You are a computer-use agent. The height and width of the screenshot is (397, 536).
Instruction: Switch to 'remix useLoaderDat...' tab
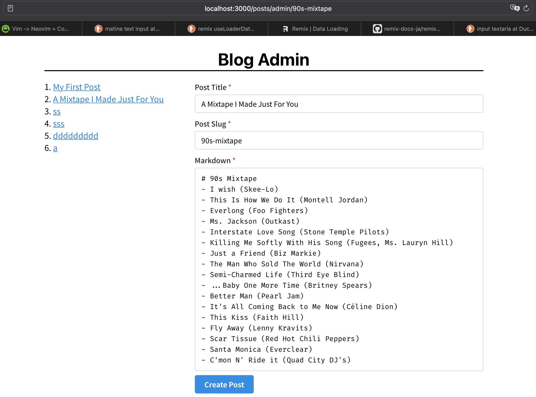click(x=226, y=29)
